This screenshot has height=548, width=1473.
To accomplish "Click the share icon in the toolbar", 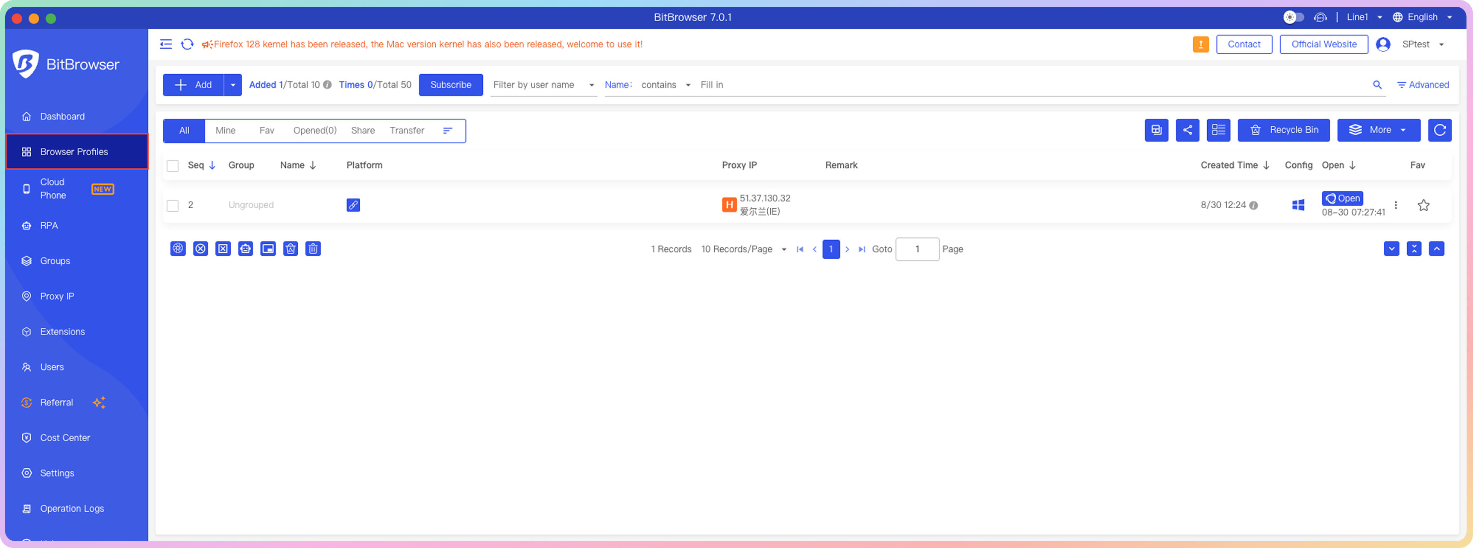I will (x=1187, y=130).
